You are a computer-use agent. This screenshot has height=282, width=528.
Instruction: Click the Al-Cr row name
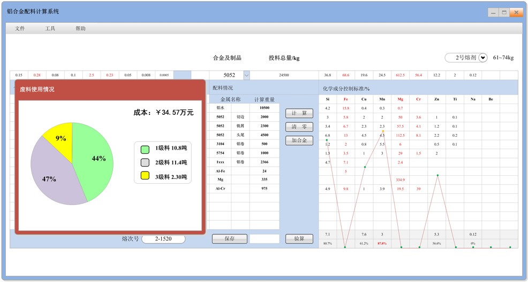(x=220, y=189)
